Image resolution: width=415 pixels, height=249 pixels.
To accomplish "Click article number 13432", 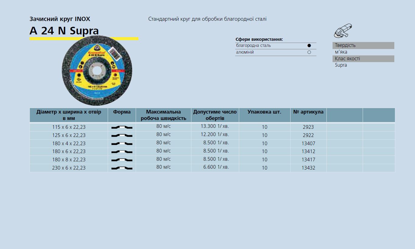I will tap(308, 168).
